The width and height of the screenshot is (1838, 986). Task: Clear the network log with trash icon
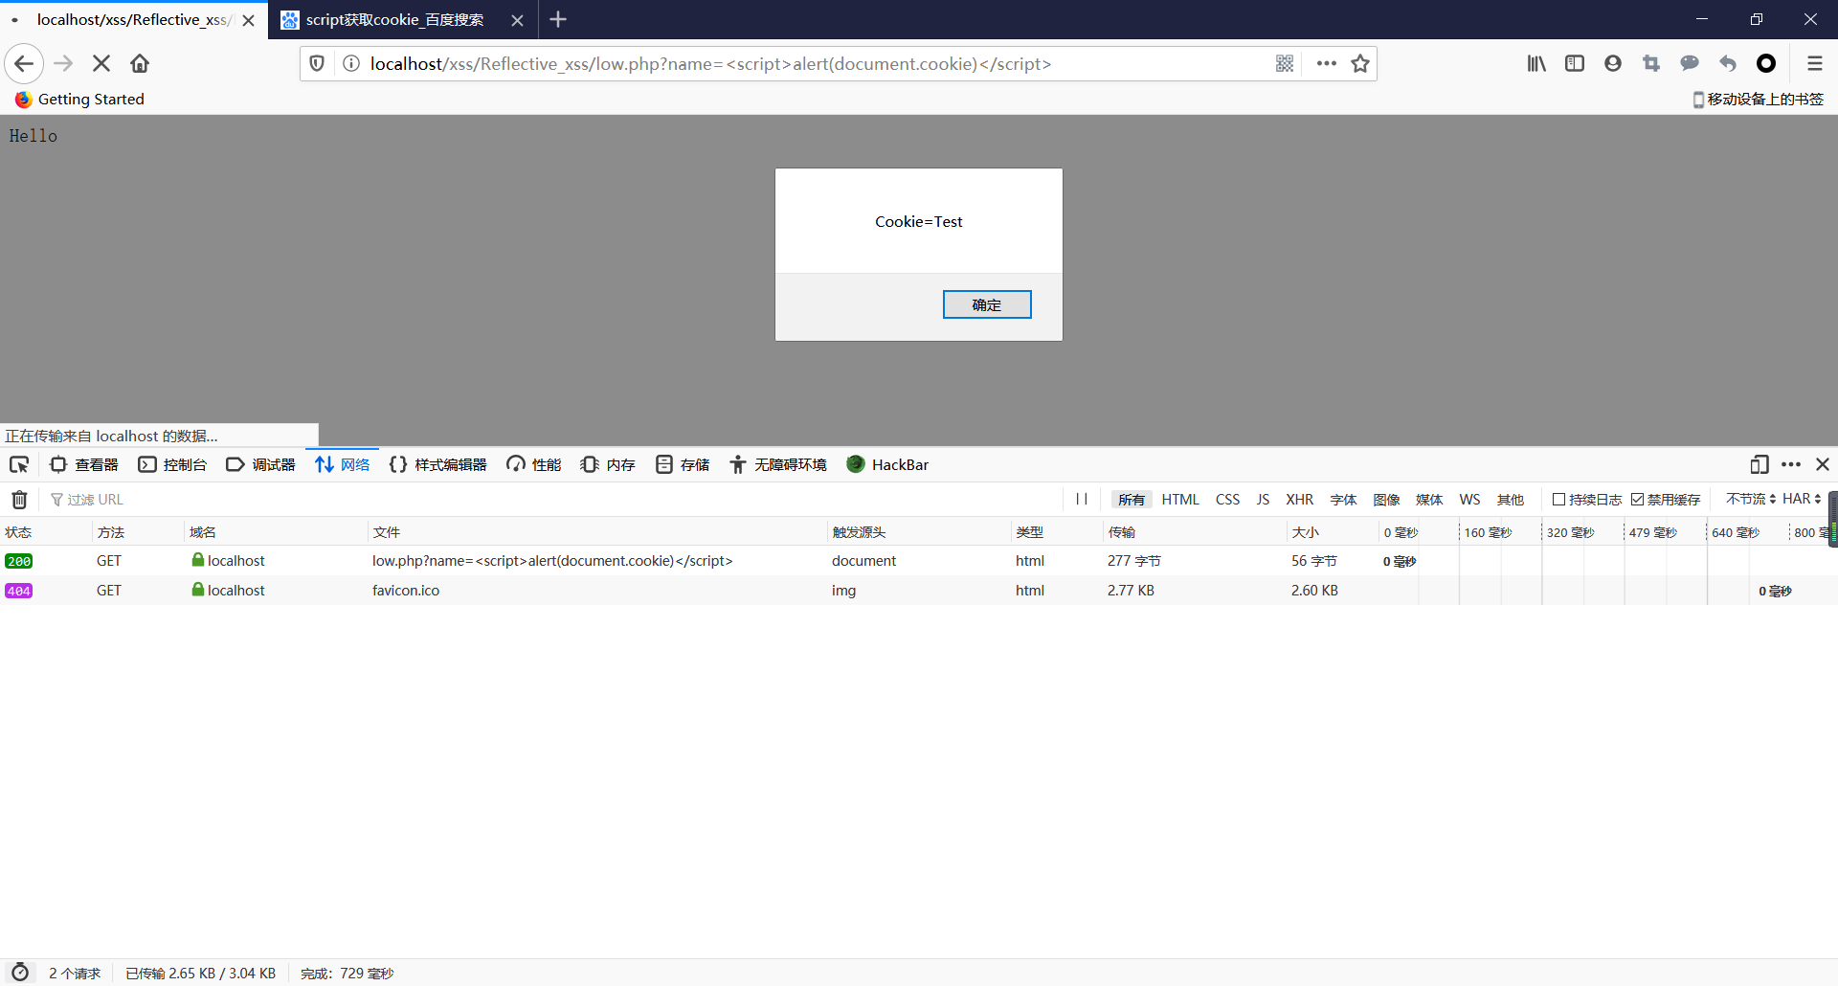pyautogui.click(x=19, y=500)
